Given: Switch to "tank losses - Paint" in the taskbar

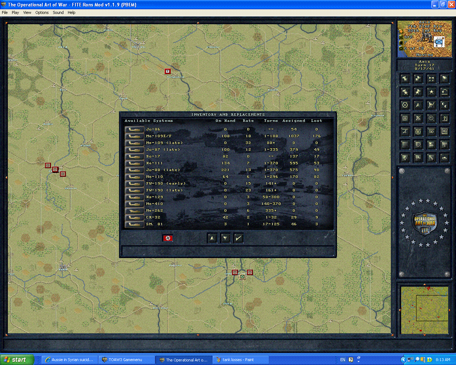Looking at the screenshot, I should pyautogui.click(x=240, y=359).
